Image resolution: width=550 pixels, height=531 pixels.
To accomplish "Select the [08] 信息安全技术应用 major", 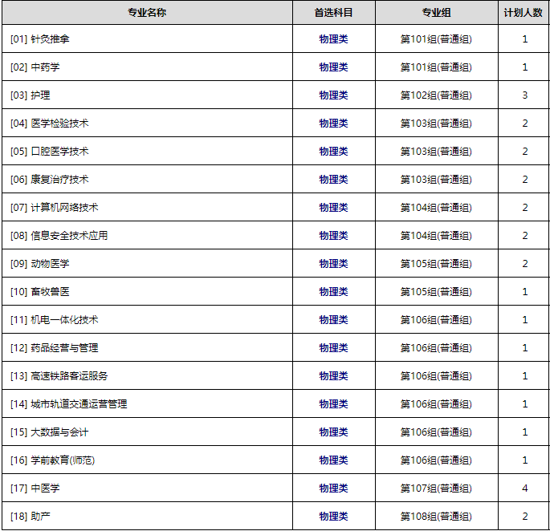I will click(59, 235).
